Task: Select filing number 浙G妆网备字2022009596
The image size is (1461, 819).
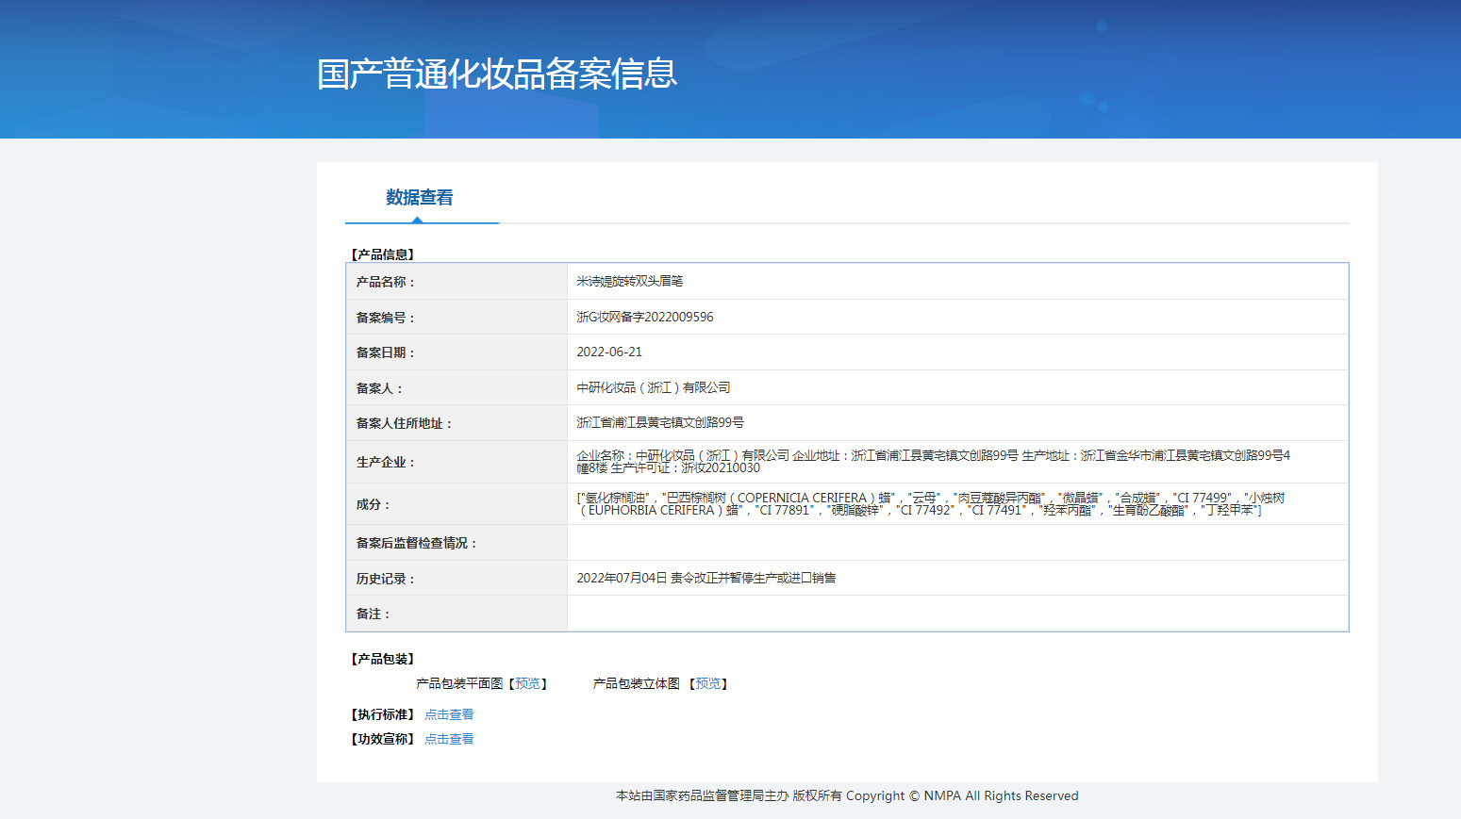Action: (x=645, y=317)
